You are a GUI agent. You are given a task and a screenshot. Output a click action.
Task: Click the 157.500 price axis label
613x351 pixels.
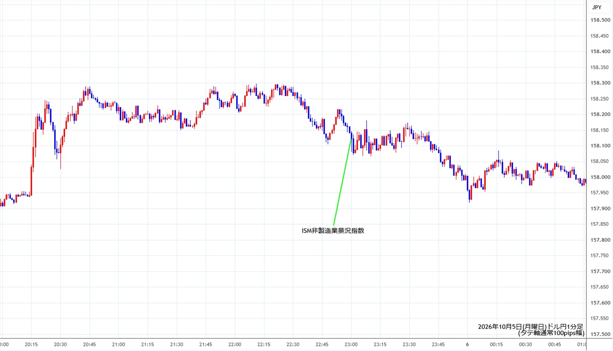click(x=601, y=334)
